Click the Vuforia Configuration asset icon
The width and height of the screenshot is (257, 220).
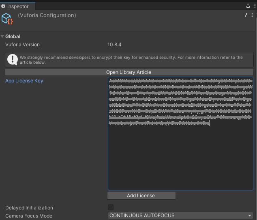click(x=7, y=19)
